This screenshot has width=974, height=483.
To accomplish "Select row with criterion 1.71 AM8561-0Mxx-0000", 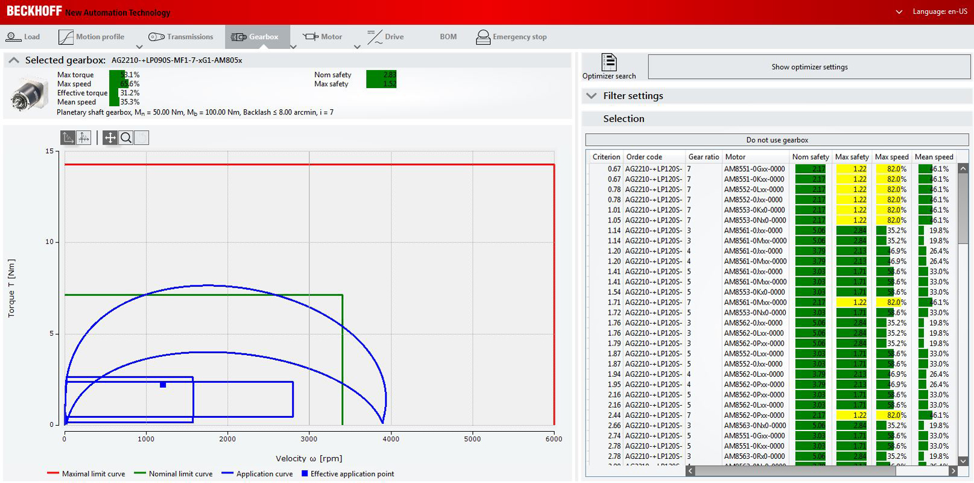I will (x=771, y=302).
